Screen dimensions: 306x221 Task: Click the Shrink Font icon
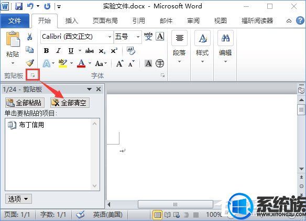pyautogui.click(x=131, y=63)
